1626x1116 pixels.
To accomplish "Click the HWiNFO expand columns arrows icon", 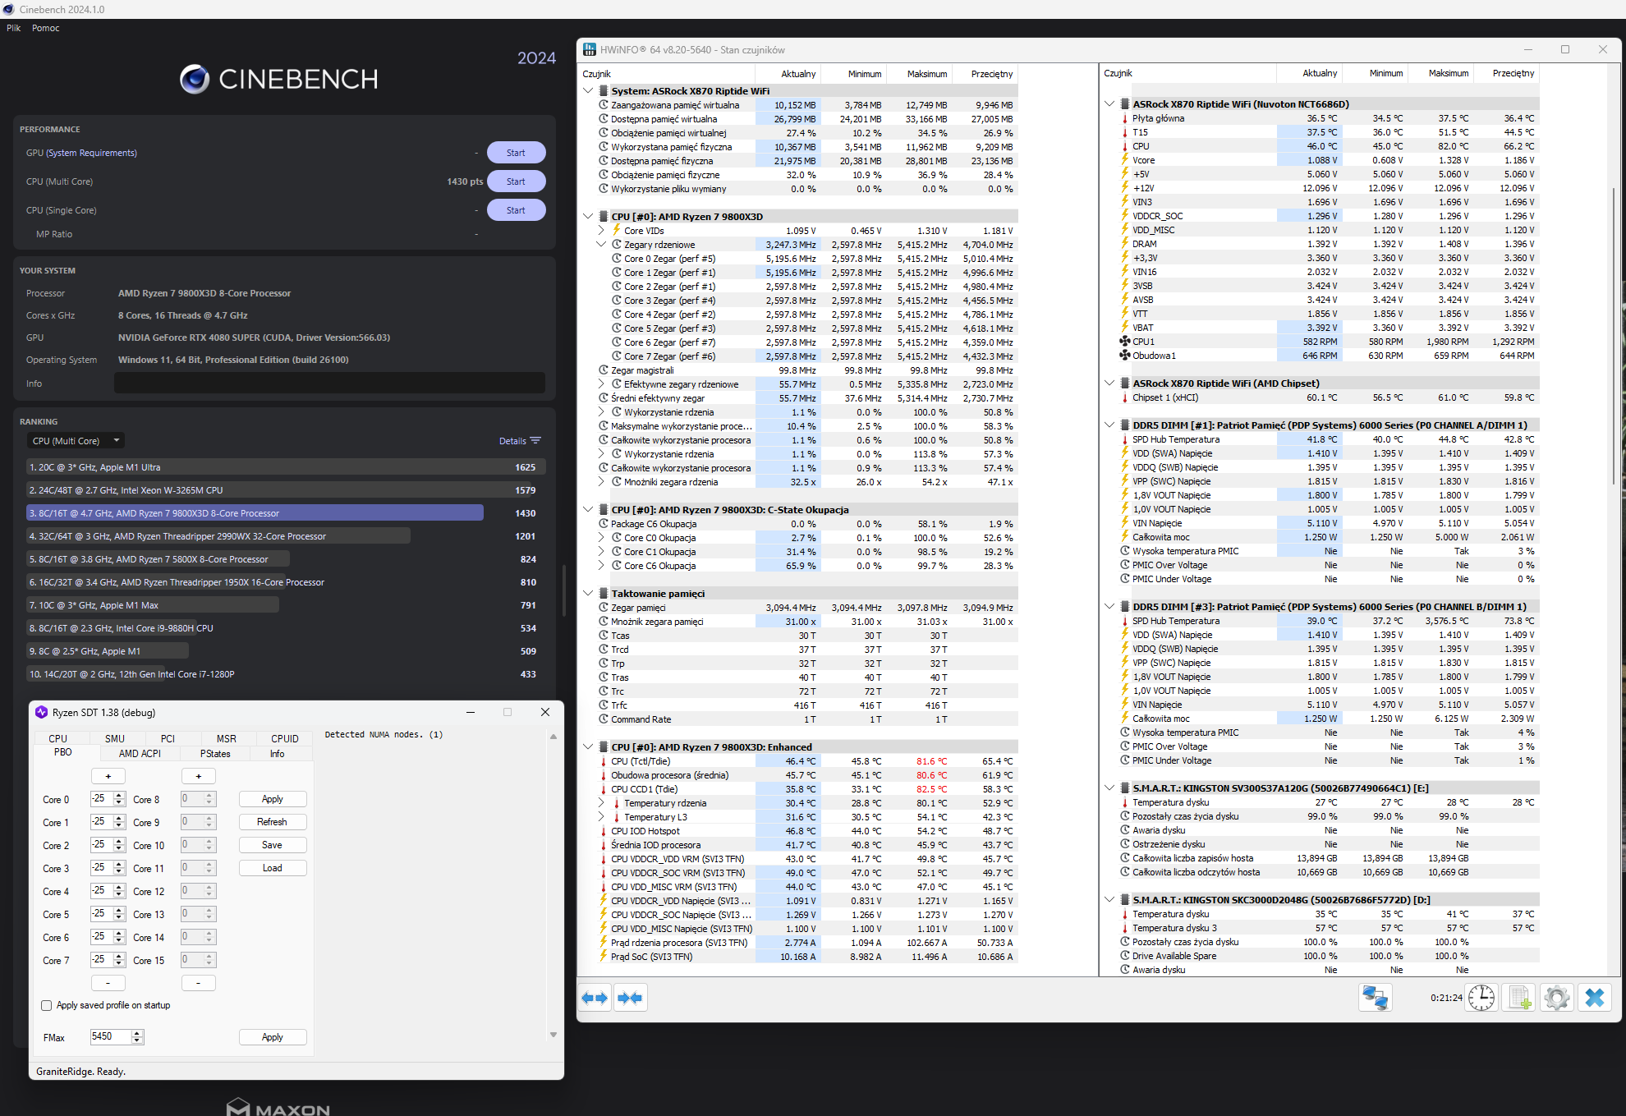I will (x=595, y=998).
